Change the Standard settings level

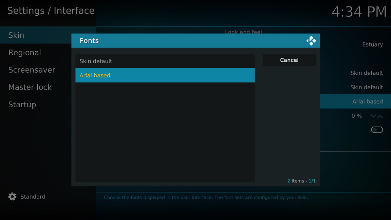pos(33,197)
